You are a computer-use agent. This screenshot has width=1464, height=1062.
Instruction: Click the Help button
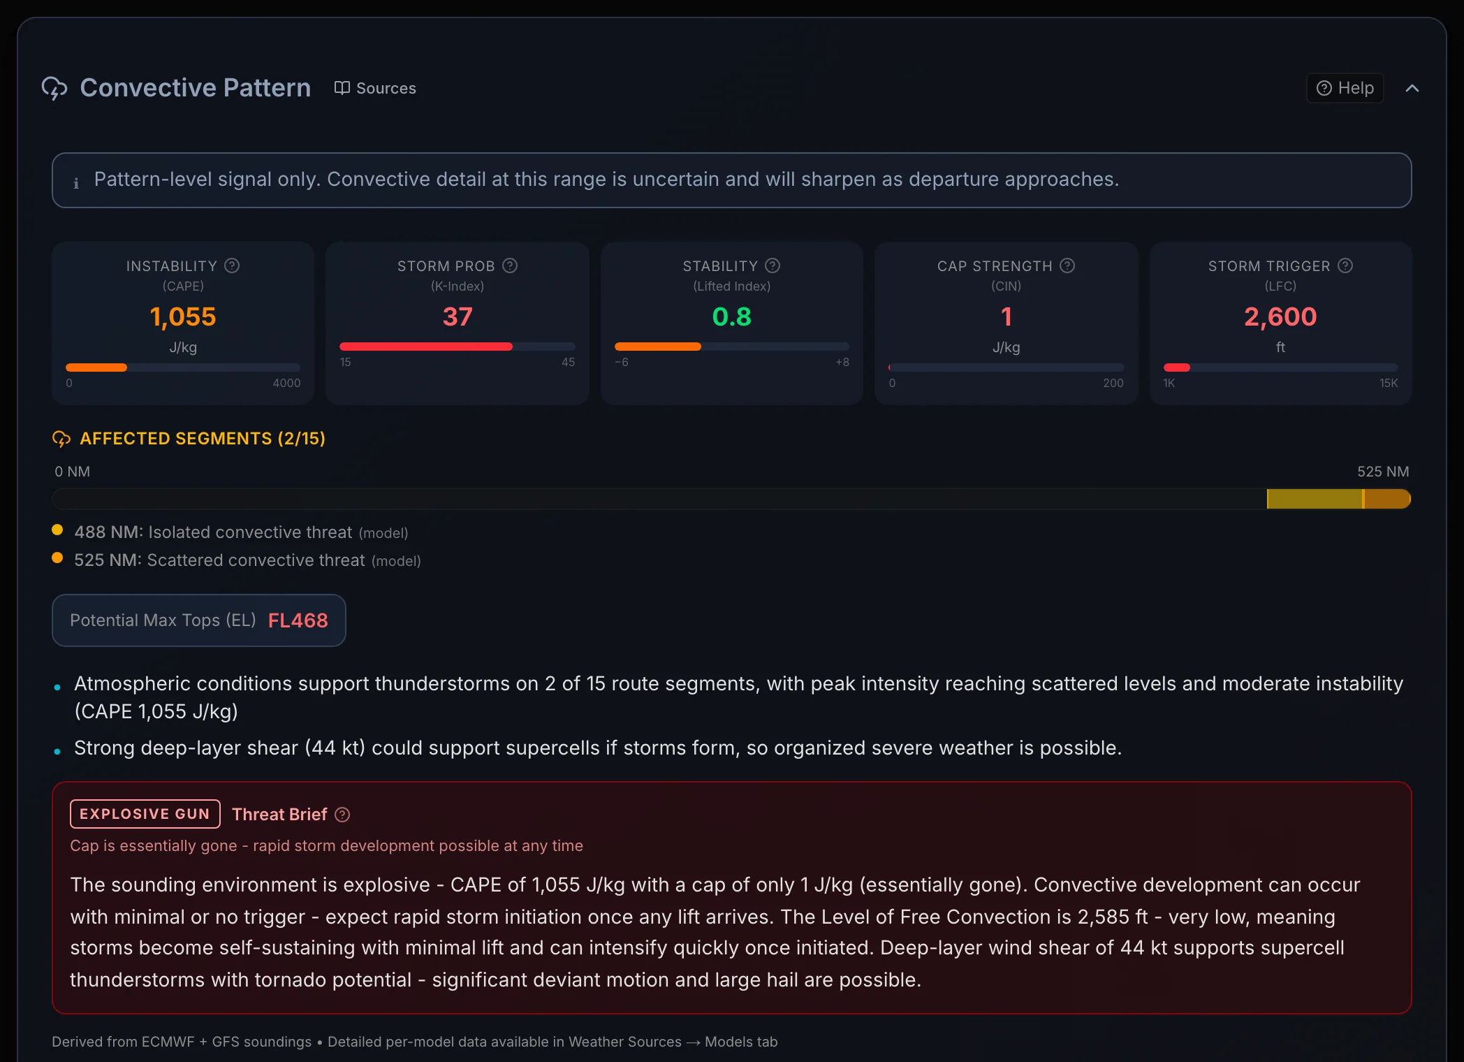click(1345, 88)
